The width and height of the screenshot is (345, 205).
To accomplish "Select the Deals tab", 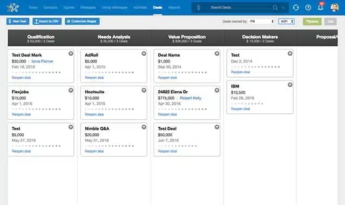I will [x=158, y=8].
